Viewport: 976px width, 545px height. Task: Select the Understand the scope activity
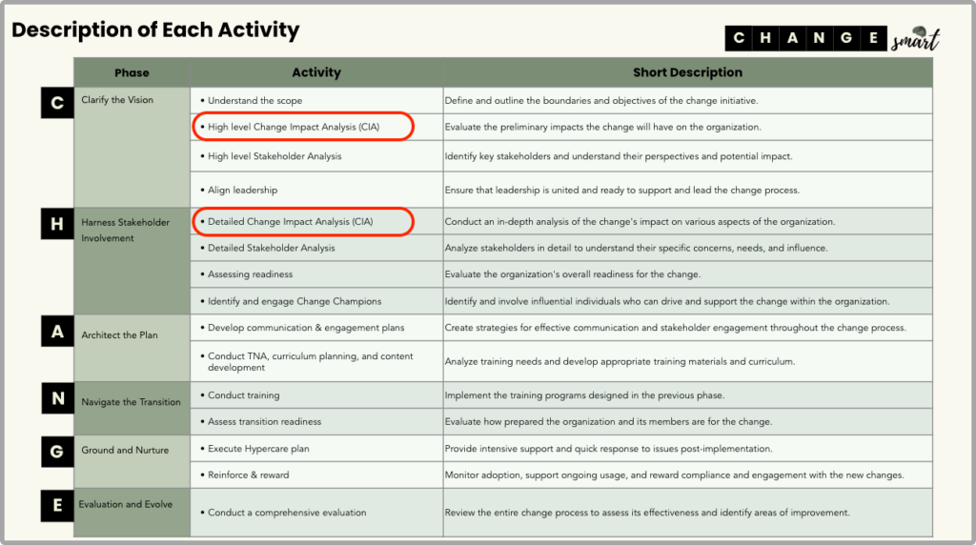click(261, 100)
